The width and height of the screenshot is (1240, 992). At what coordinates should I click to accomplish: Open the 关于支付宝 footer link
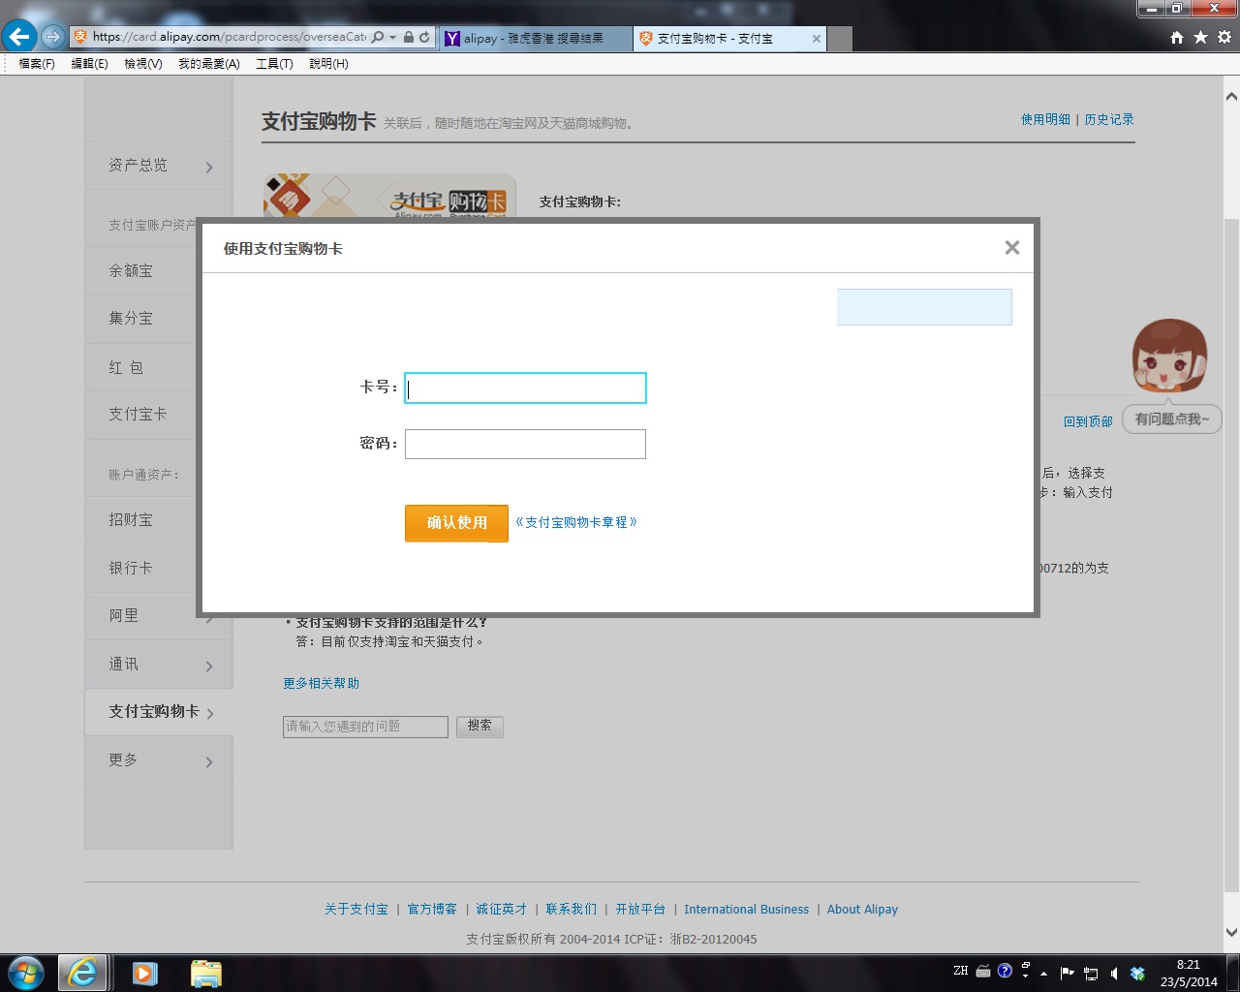coord(356,910)
